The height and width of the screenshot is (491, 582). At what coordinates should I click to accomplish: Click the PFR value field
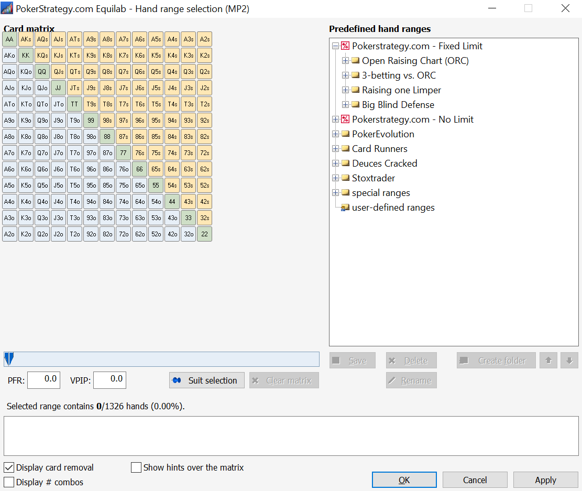pos(44,380)
